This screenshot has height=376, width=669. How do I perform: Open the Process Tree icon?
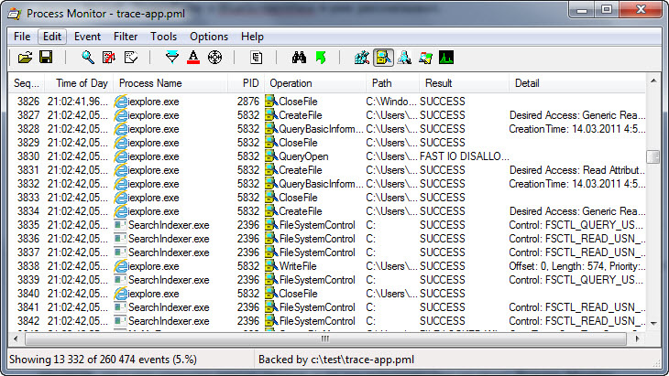pyautogui.click(x=257, y=57)
